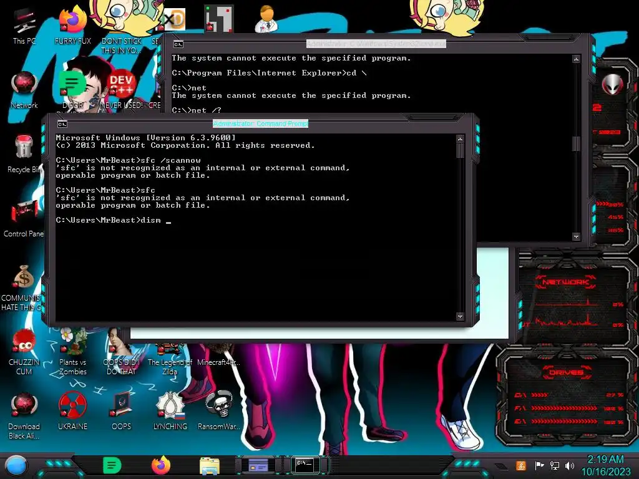639x479 pixels.
Task: Click the Administrator: Command Prompt title bar
Action: [x=260, y=123]
